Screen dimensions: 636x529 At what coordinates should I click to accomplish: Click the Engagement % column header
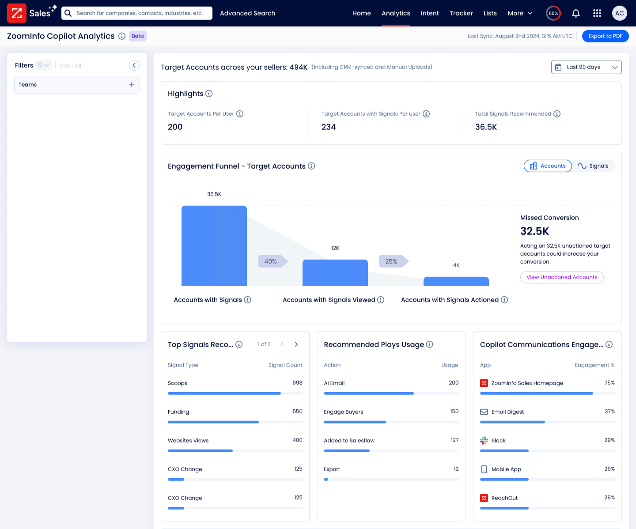click(x=594, y=365)
